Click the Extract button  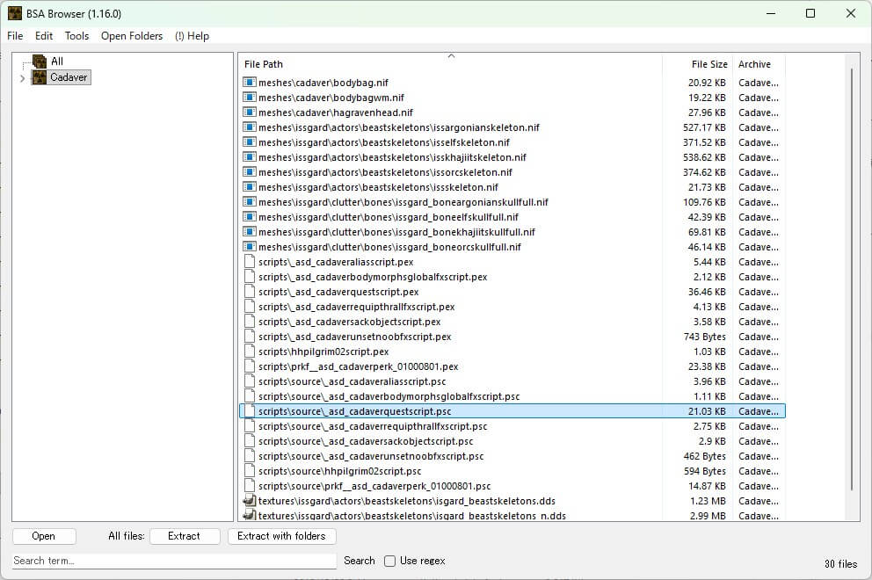tap(184, 536)
